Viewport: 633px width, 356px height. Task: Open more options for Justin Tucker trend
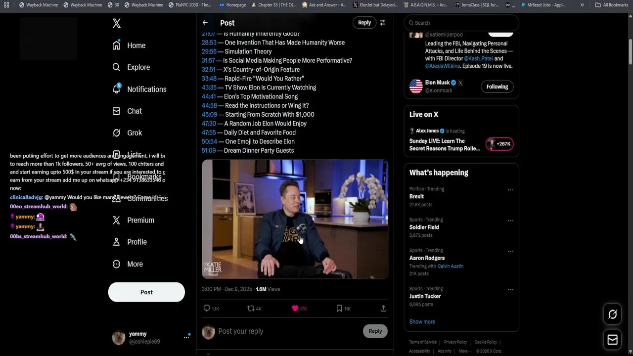click(510, 290)
